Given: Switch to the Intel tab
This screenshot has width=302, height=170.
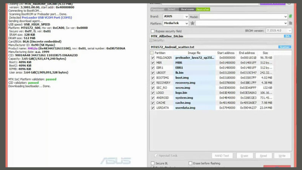Looking at the screenshot, I should (x=171, y=9).
